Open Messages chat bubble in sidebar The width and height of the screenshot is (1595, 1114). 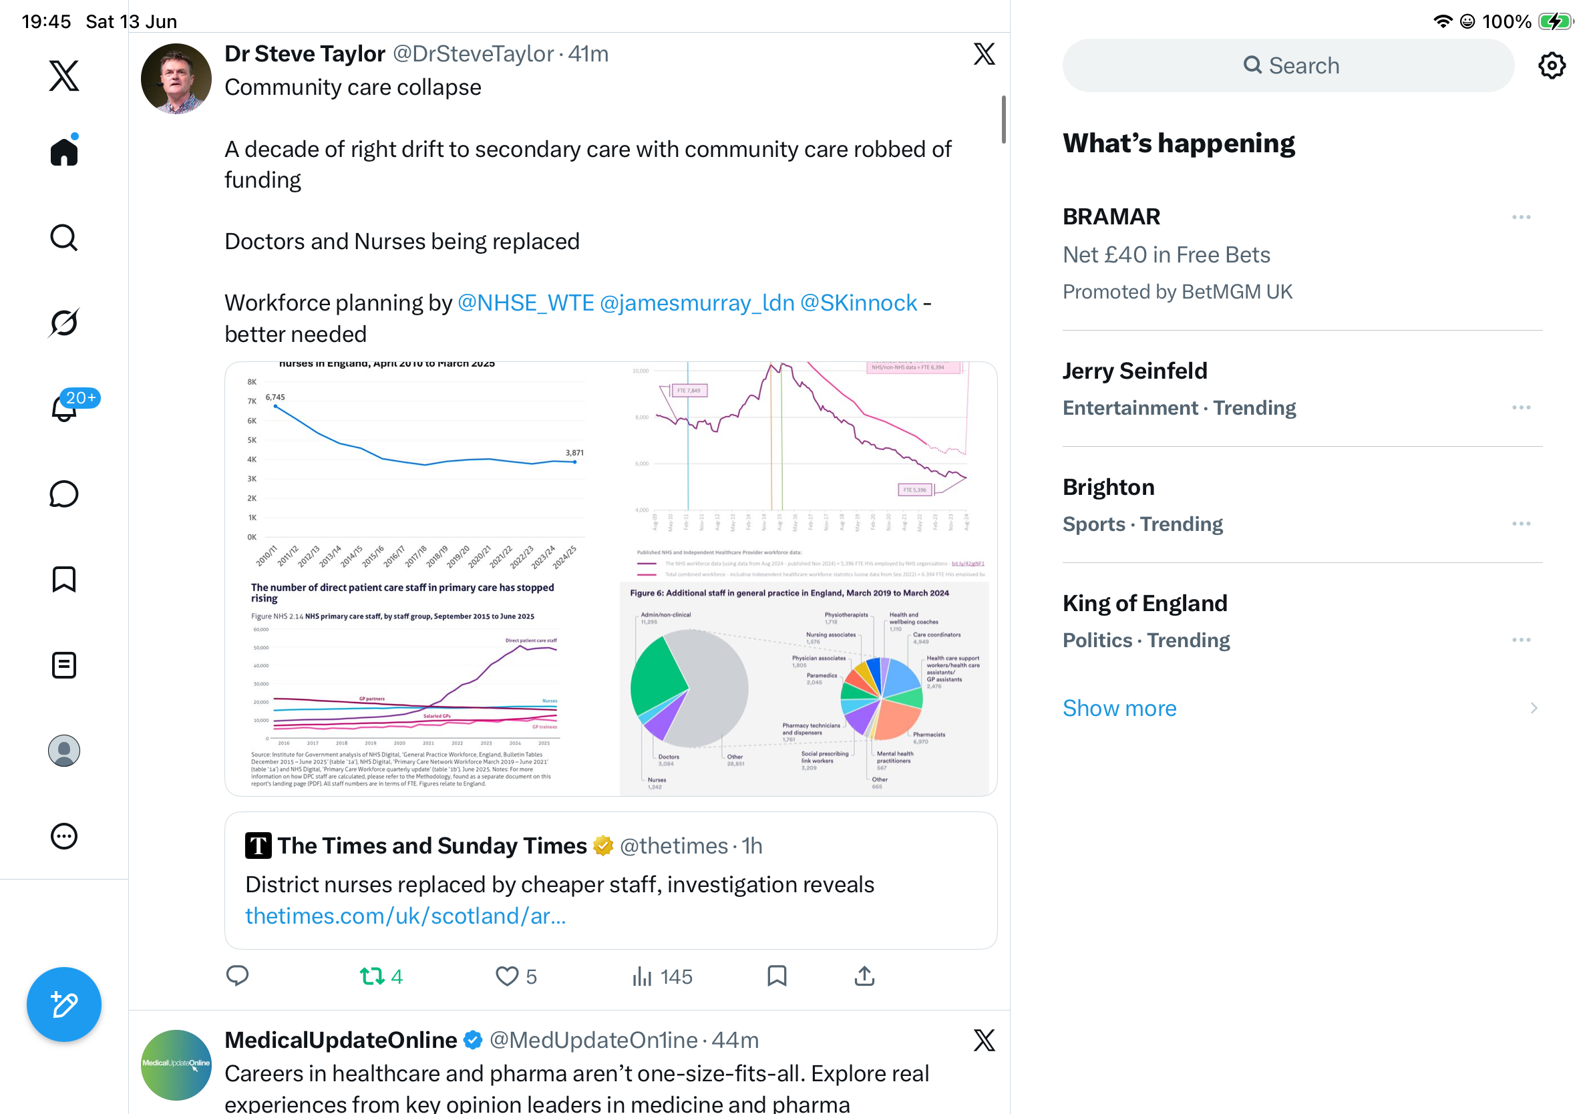(x=64, y=494)
